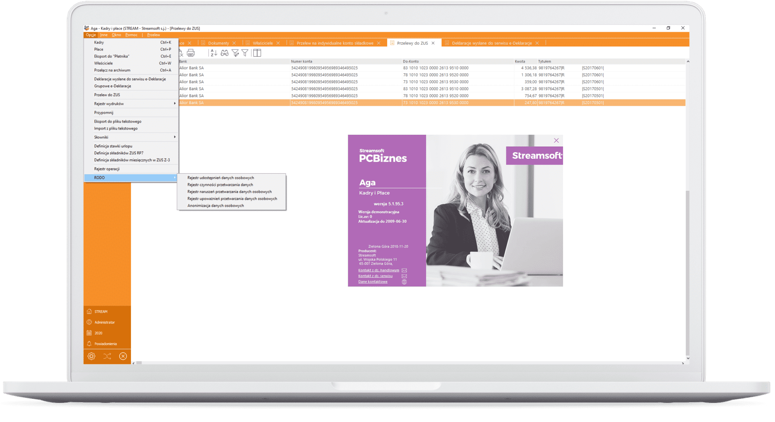Click the A-Z sort icon

pyautogui.click(x=213, y=53)
